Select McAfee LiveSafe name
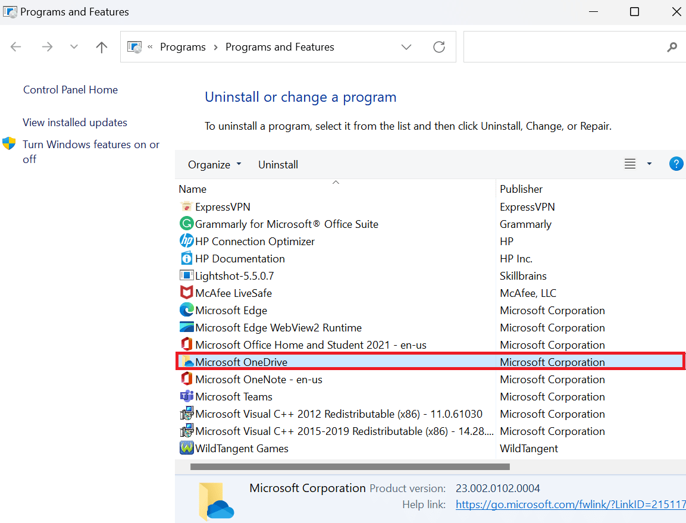This screenshot has height=523, width=686. pyautogui.click(x=234, y=293)
